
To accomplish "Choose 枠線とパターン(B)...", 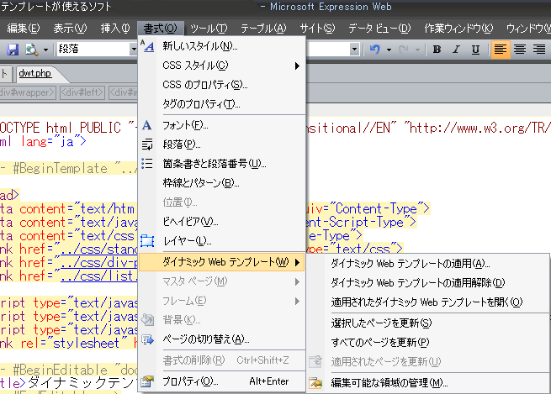I will [222, 183].
